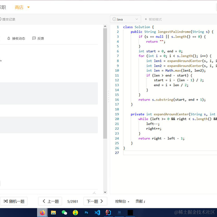Open the black square taskbar app
This screenshot has width=217, height=217.
[x=130, y=213]
